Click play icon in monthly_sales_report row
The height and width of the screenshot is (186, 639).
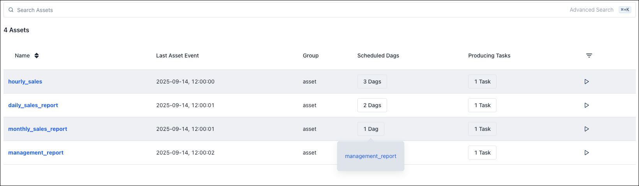586,129
